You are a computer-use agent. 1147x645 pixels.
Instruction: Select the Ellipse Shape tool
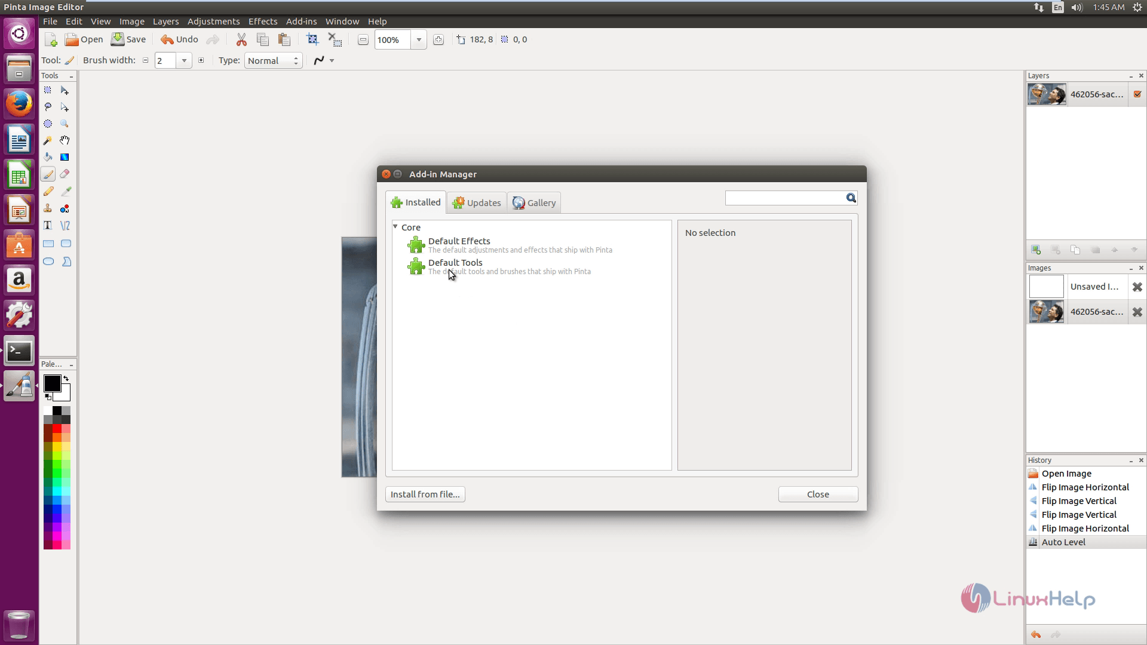[x=48, y=260]
